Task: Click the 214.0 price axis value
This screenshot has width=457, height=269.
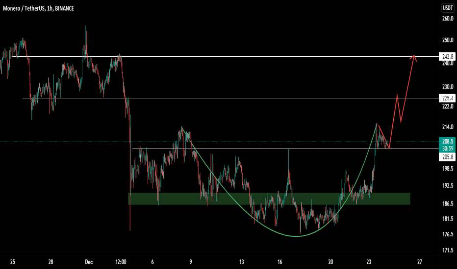Action: (448, 127)
